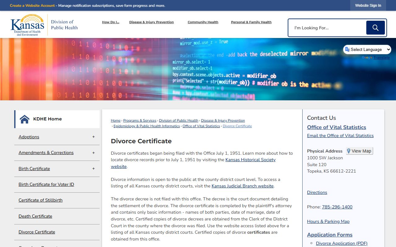Click the map pin View Map button
The height and width of the screenshot is (247, 396).
[x=359, y=151]
